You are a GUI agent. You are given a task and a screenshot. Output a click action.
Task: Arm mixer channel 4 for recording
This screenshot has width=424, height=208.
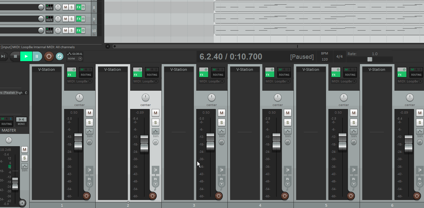285,196
